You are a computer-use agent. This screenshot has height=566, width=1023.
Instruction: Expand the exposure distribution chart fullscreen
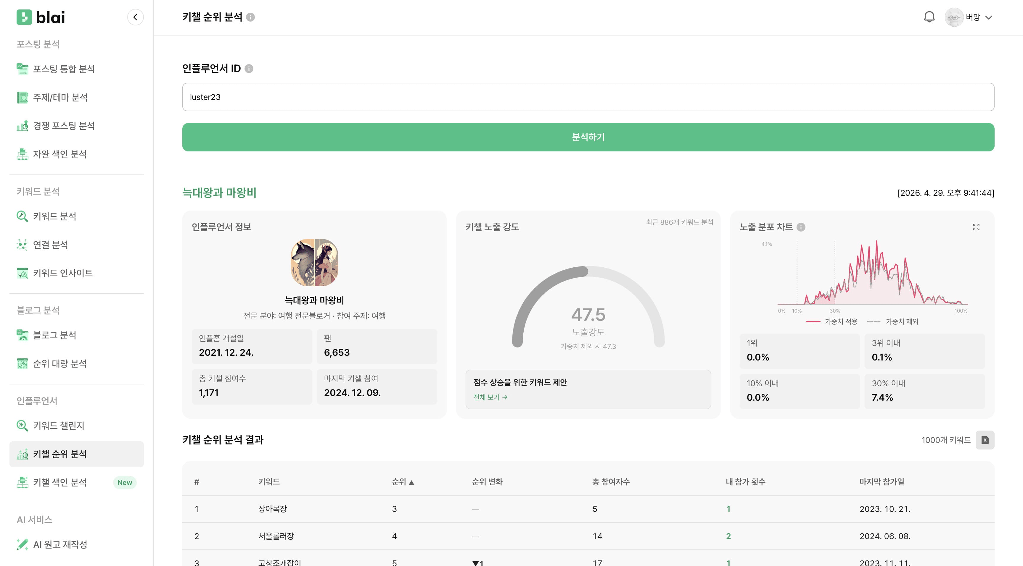coord(976,227)
